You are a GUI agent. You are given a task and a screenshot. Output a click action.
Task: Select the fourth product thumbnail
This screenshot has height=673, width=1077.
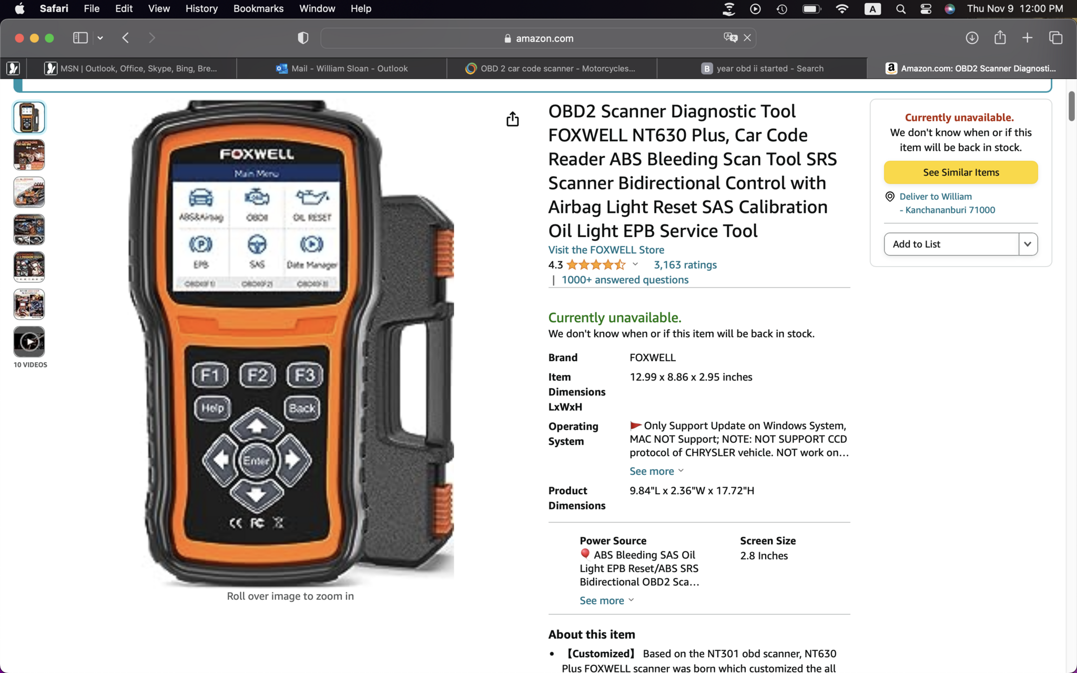29,229
